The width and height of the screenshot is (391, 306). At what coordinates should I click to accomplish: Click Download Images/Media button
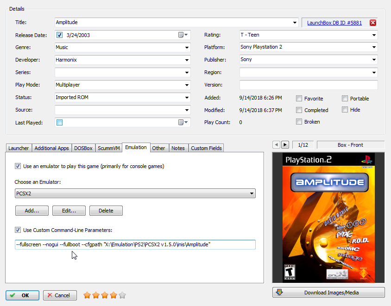pyautogui.click(x=328, y=292)
